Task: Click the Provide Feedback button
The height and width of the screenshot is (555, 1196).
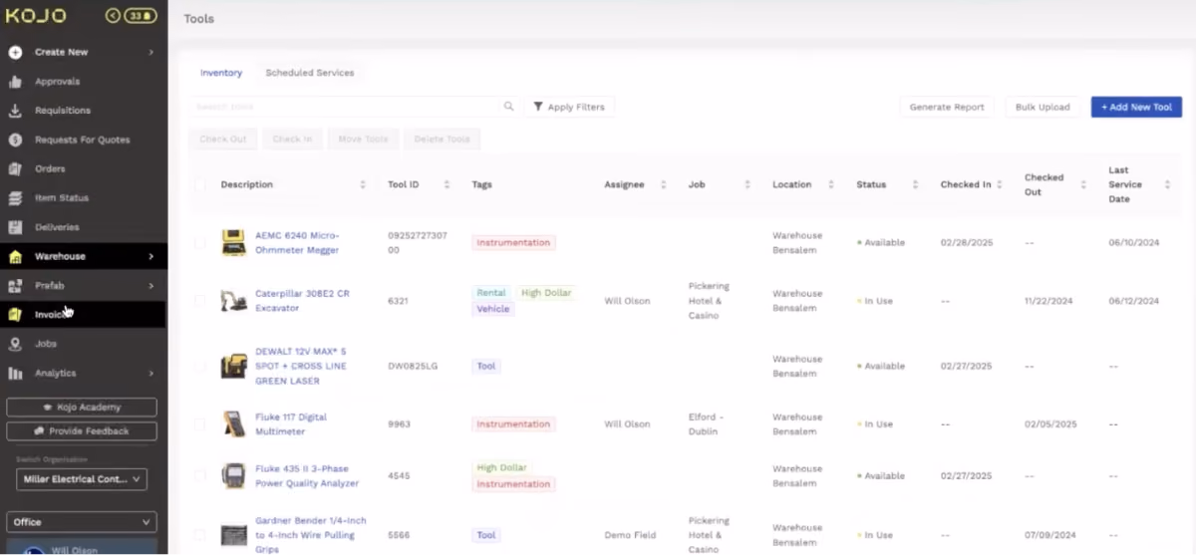Action: (x=82, y=431)
